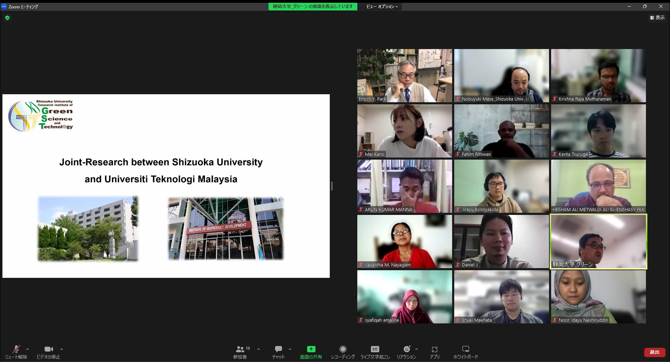
Task: Click Zoom app icon in title bar
Action: (x=4, y=7)
